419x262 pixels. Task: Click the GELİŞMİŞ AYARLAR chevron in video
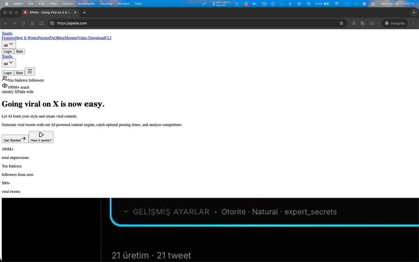(126, 212)
